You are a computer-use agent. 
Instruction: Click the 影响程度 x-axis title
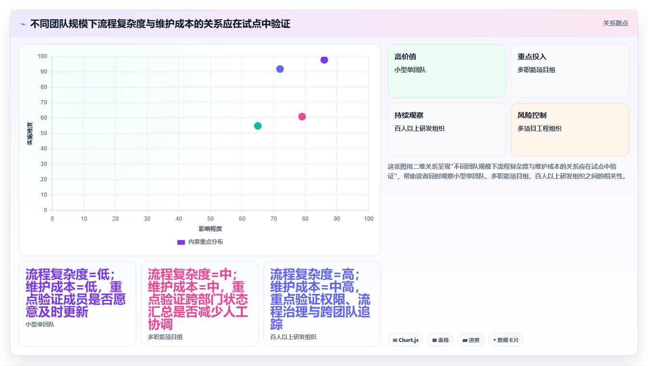210,229
